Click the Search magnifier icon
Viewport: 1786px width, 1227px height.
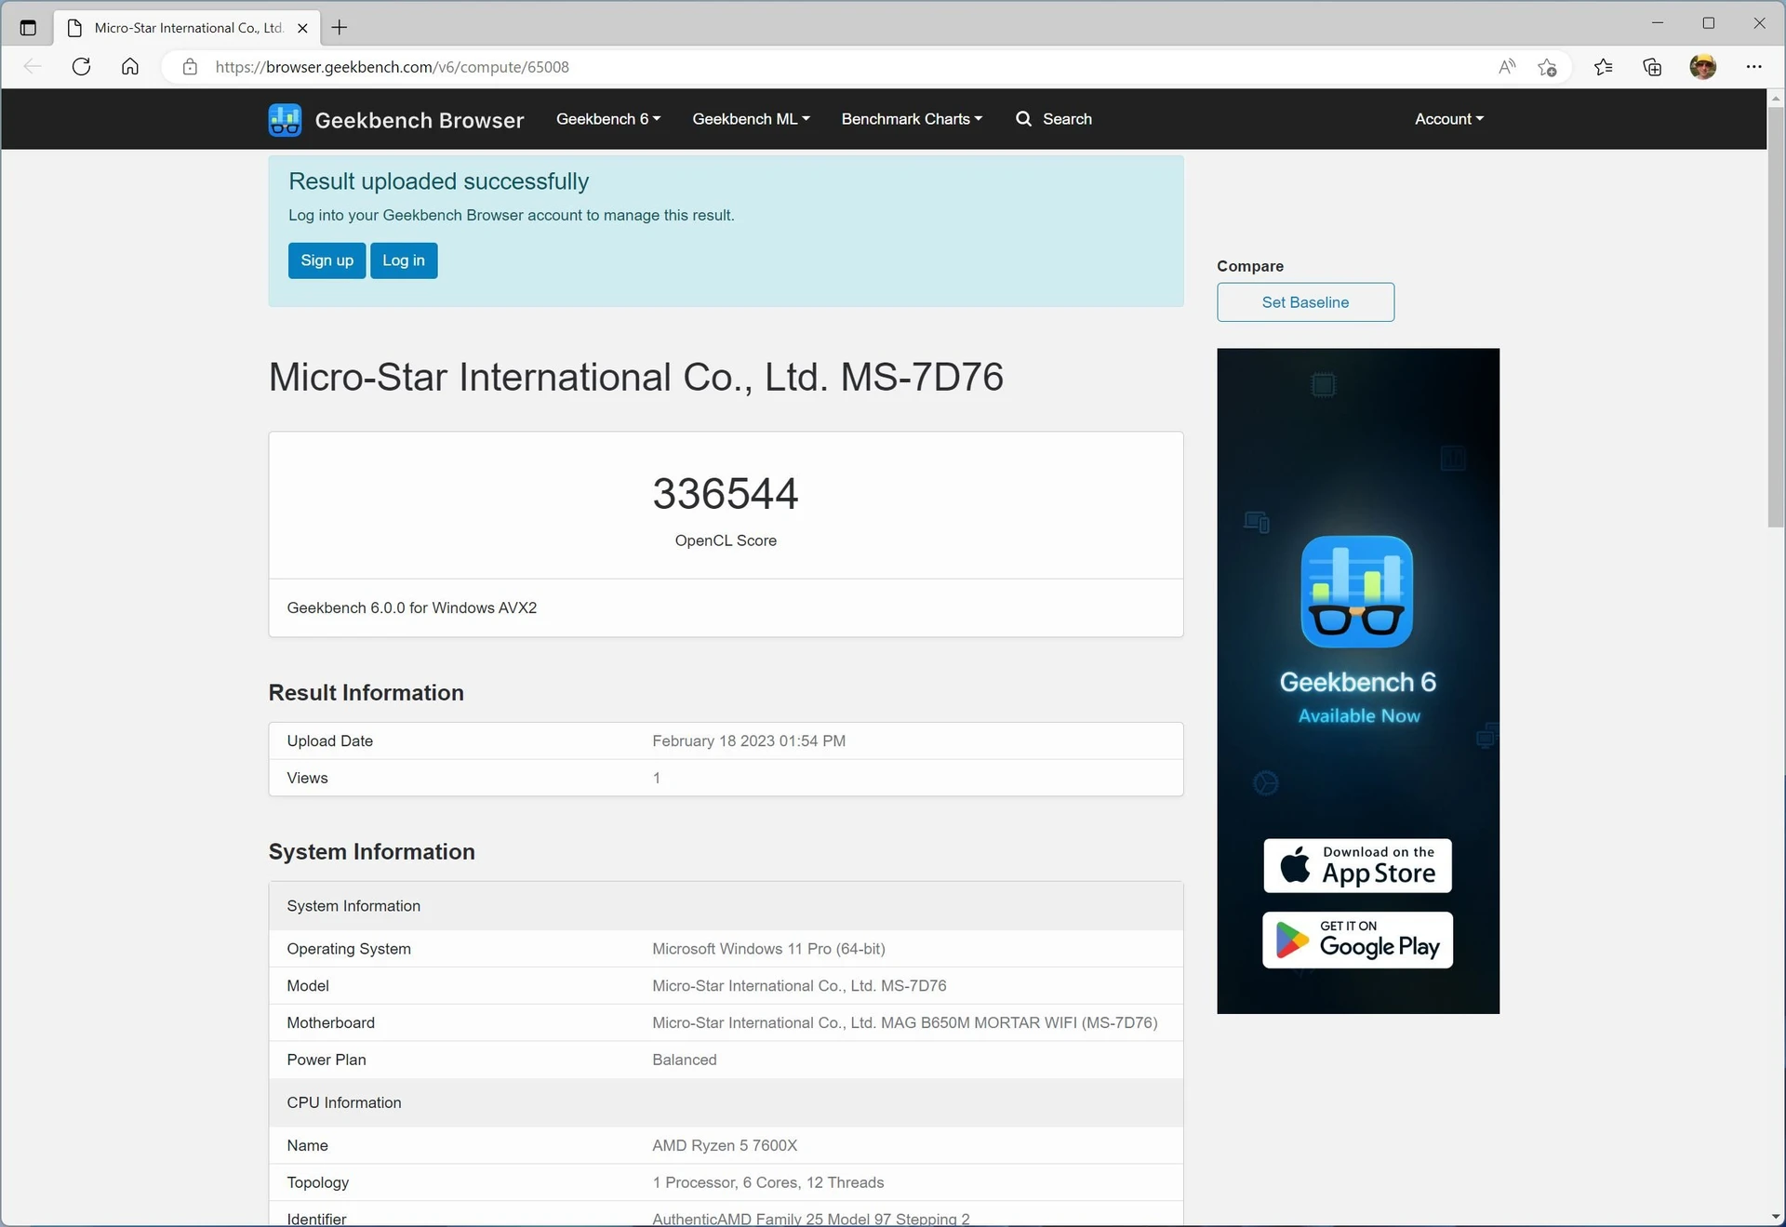click(1023, 119)
